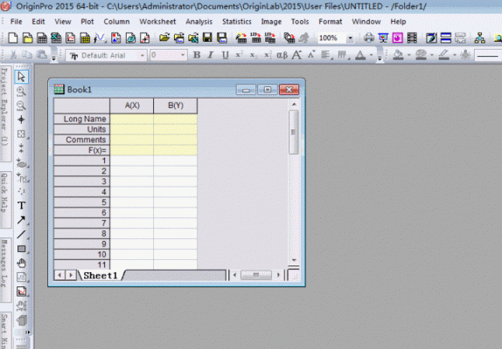The width and height of the screenshot is (502, 349).
Task: Select the Arrow drawing tool
Action: point(22,220)
